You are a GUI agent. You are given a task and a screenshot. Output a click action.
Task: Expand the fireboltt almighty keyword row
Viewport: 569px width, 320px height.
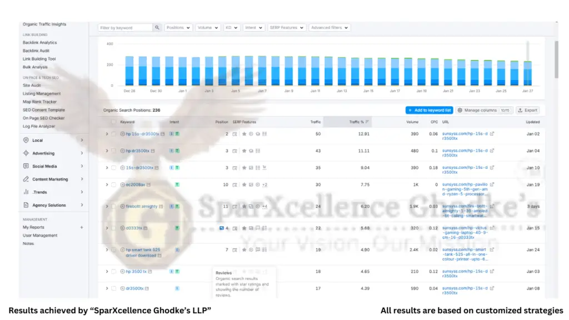107,207
